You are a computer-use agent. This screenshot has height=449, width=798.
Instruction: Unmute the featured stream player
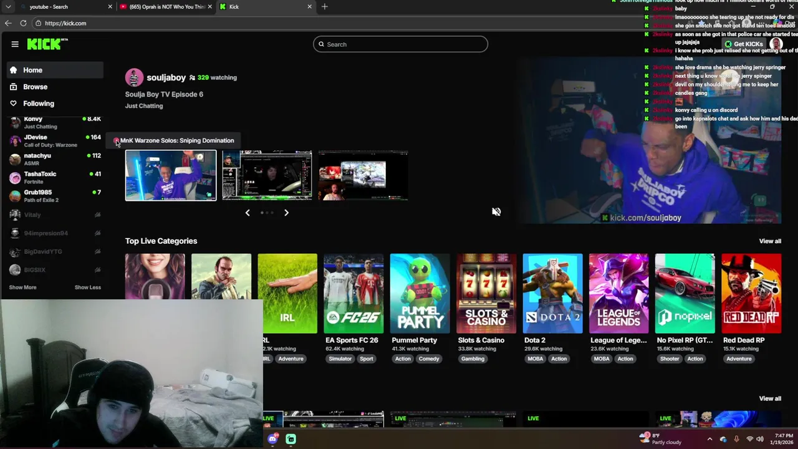coord(496,212)
